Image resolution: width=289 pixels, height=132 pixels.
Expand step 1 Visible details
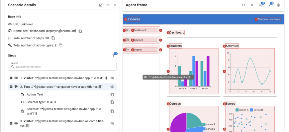coord(11,78)
